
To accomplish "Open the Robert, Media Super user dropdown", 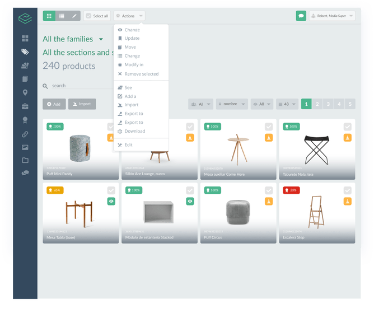I will pyautogui.click(x=331, y=16).
